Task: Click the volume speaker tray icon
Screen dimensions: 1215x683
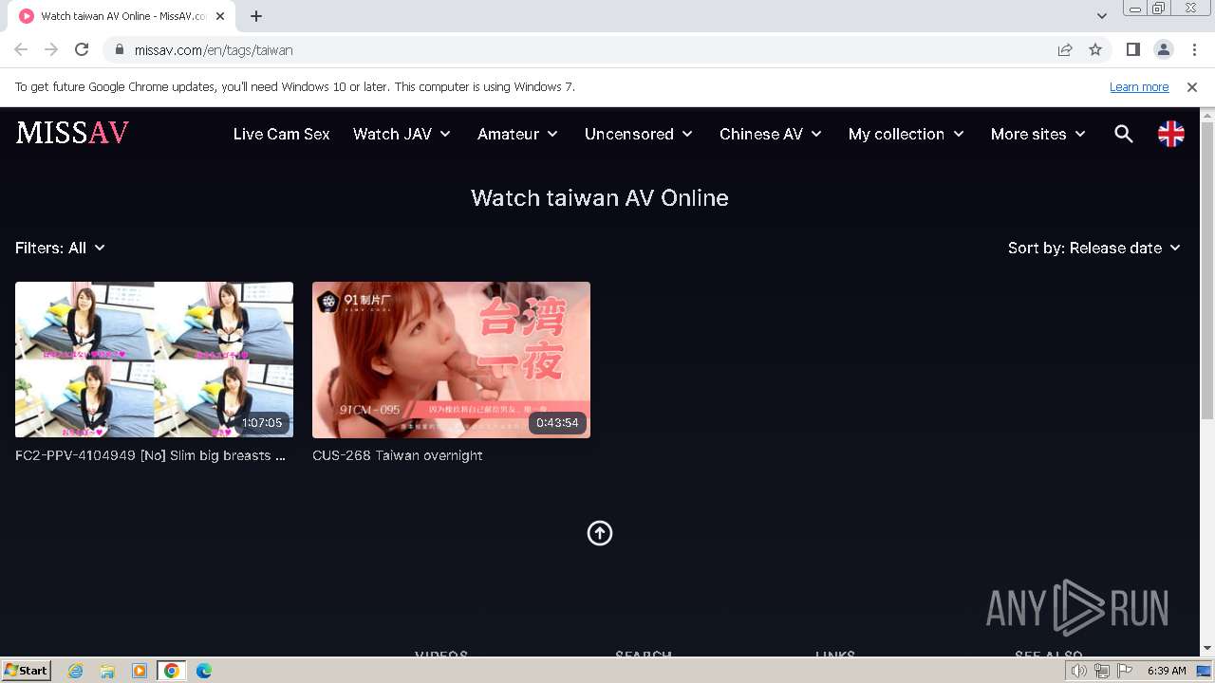Action: 1078,671
